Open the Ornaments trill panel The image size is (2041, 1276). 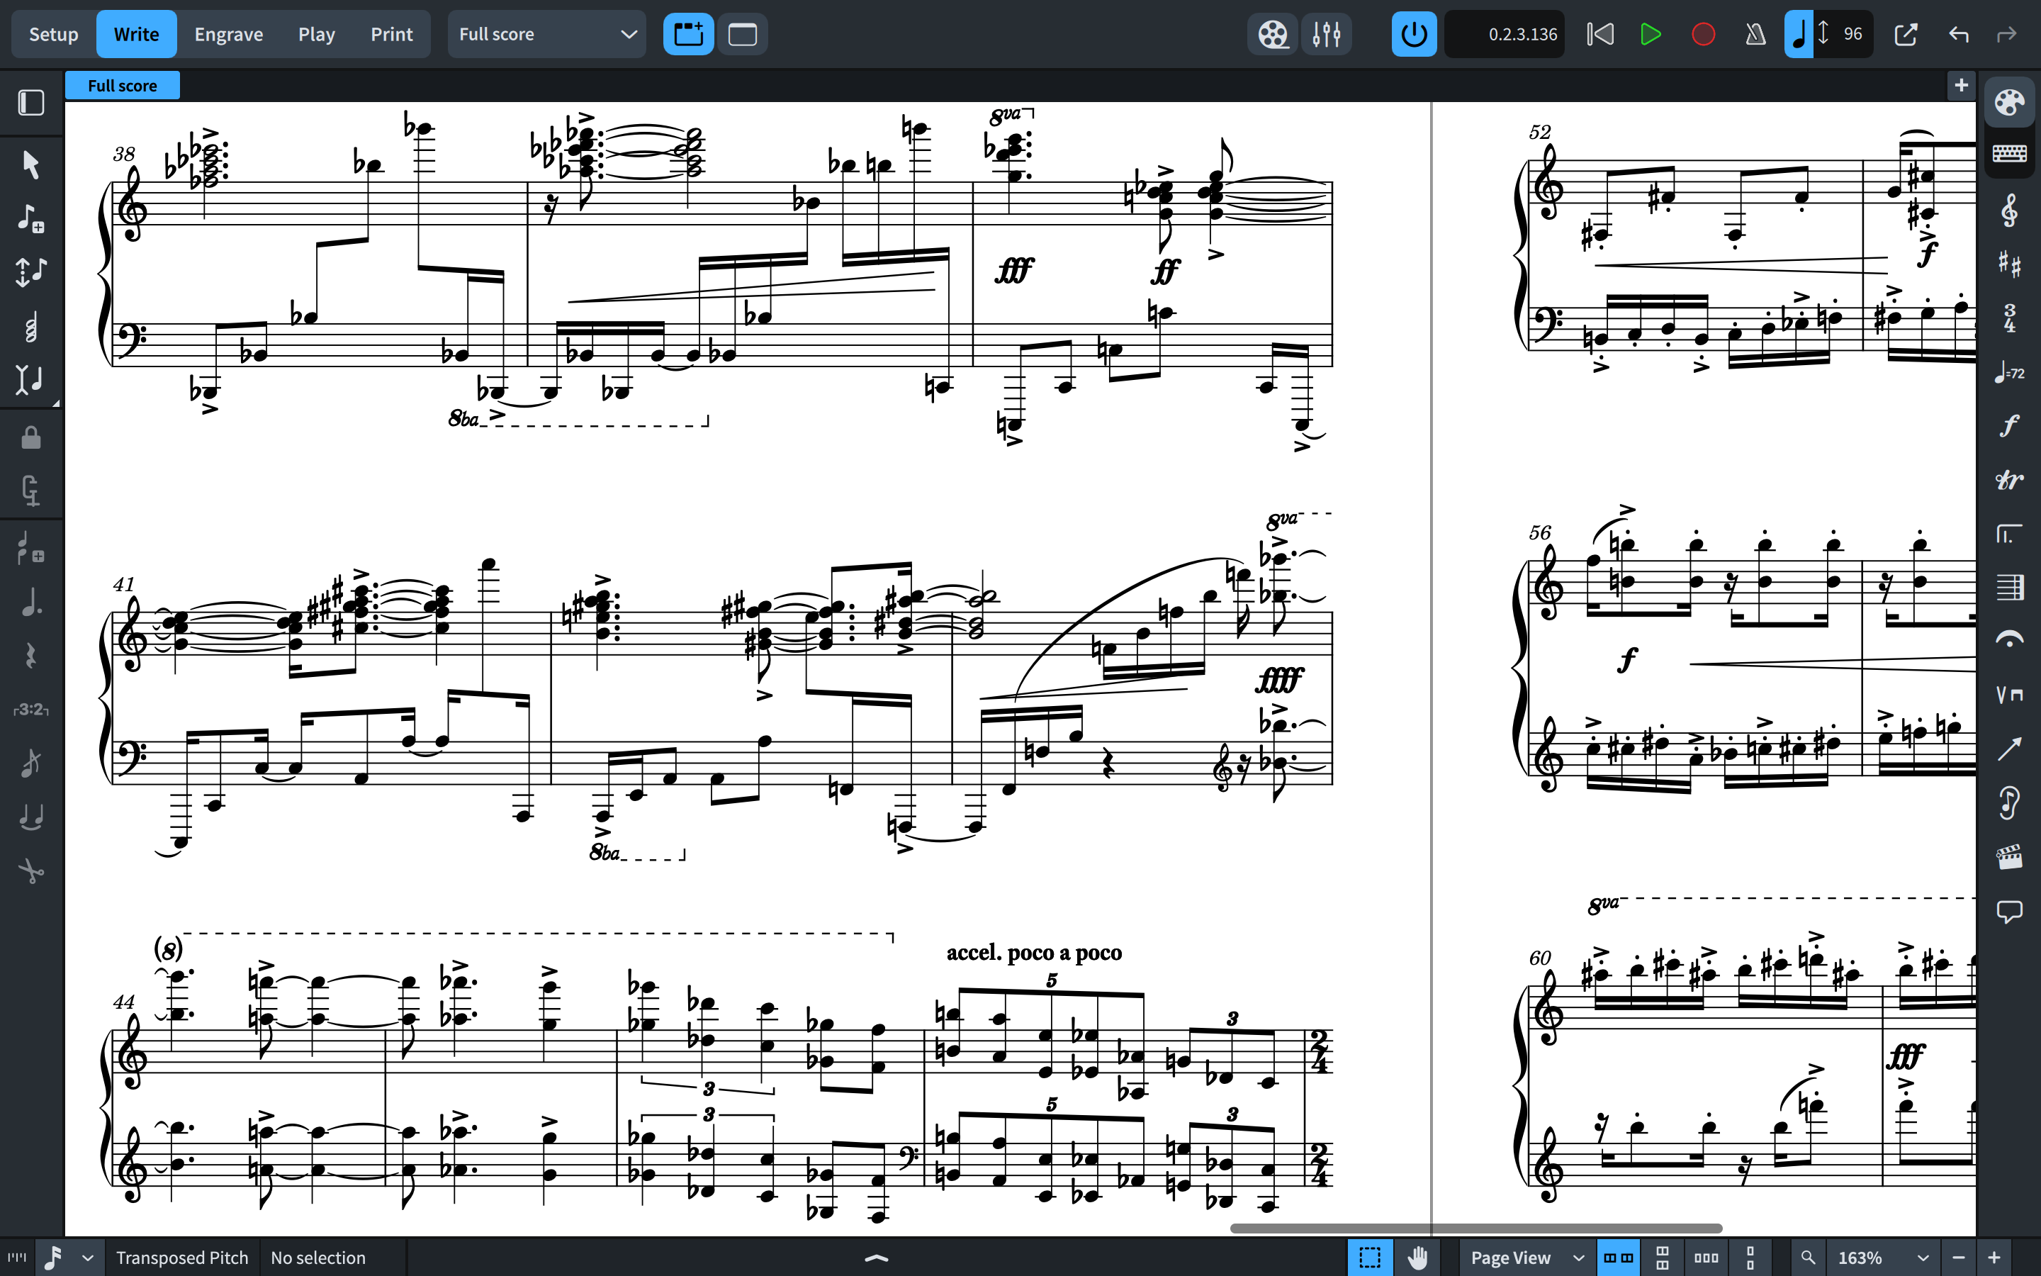pos(2009,479)
